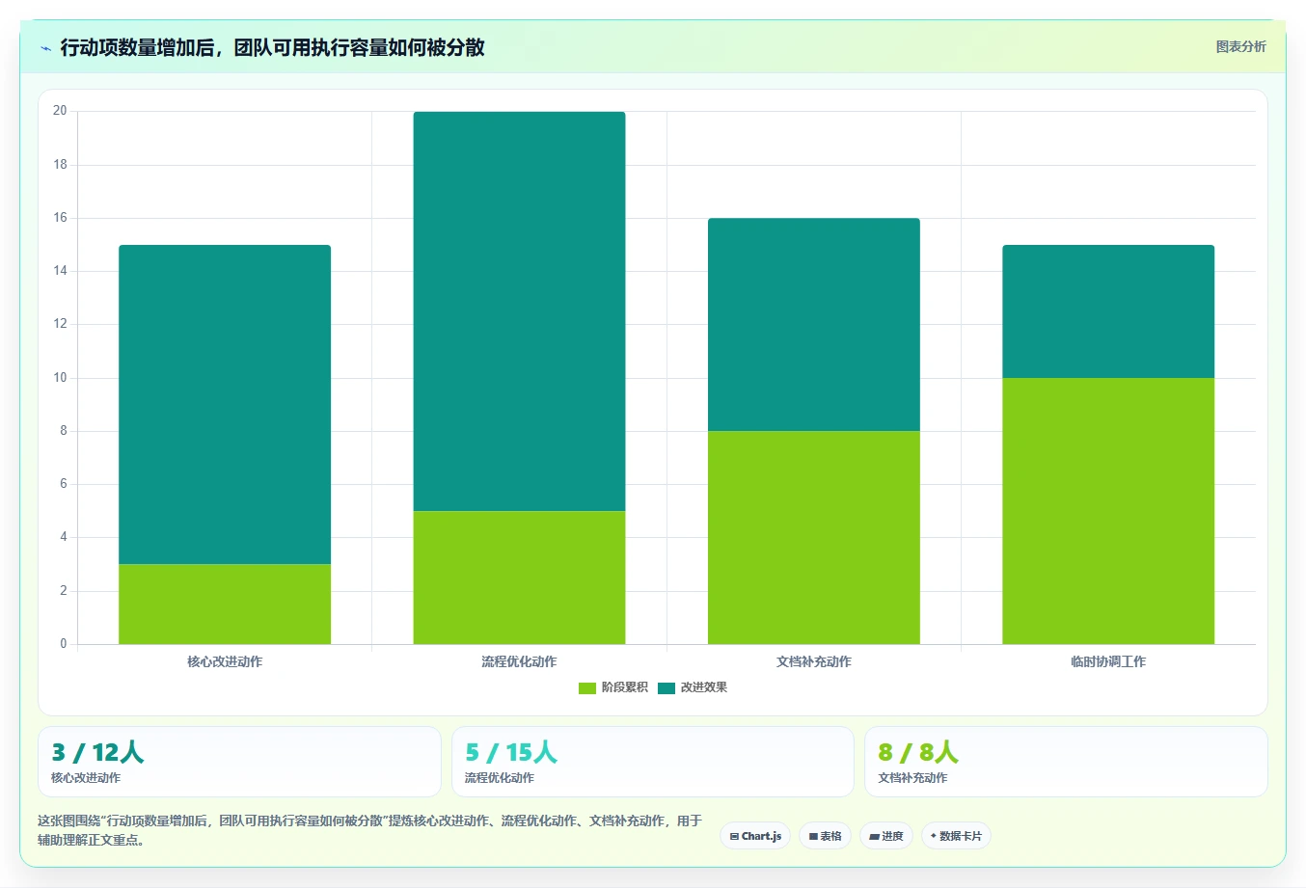Click the y-axis value 20
Image resolution: width=1306 pixels, height=888 pixels.
(60, 111)
